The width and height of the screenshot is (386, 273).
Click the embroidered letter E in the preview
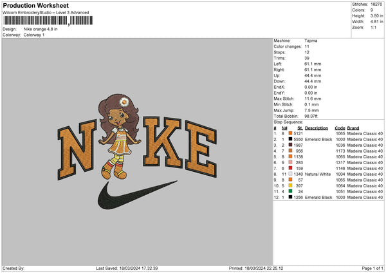201,149
